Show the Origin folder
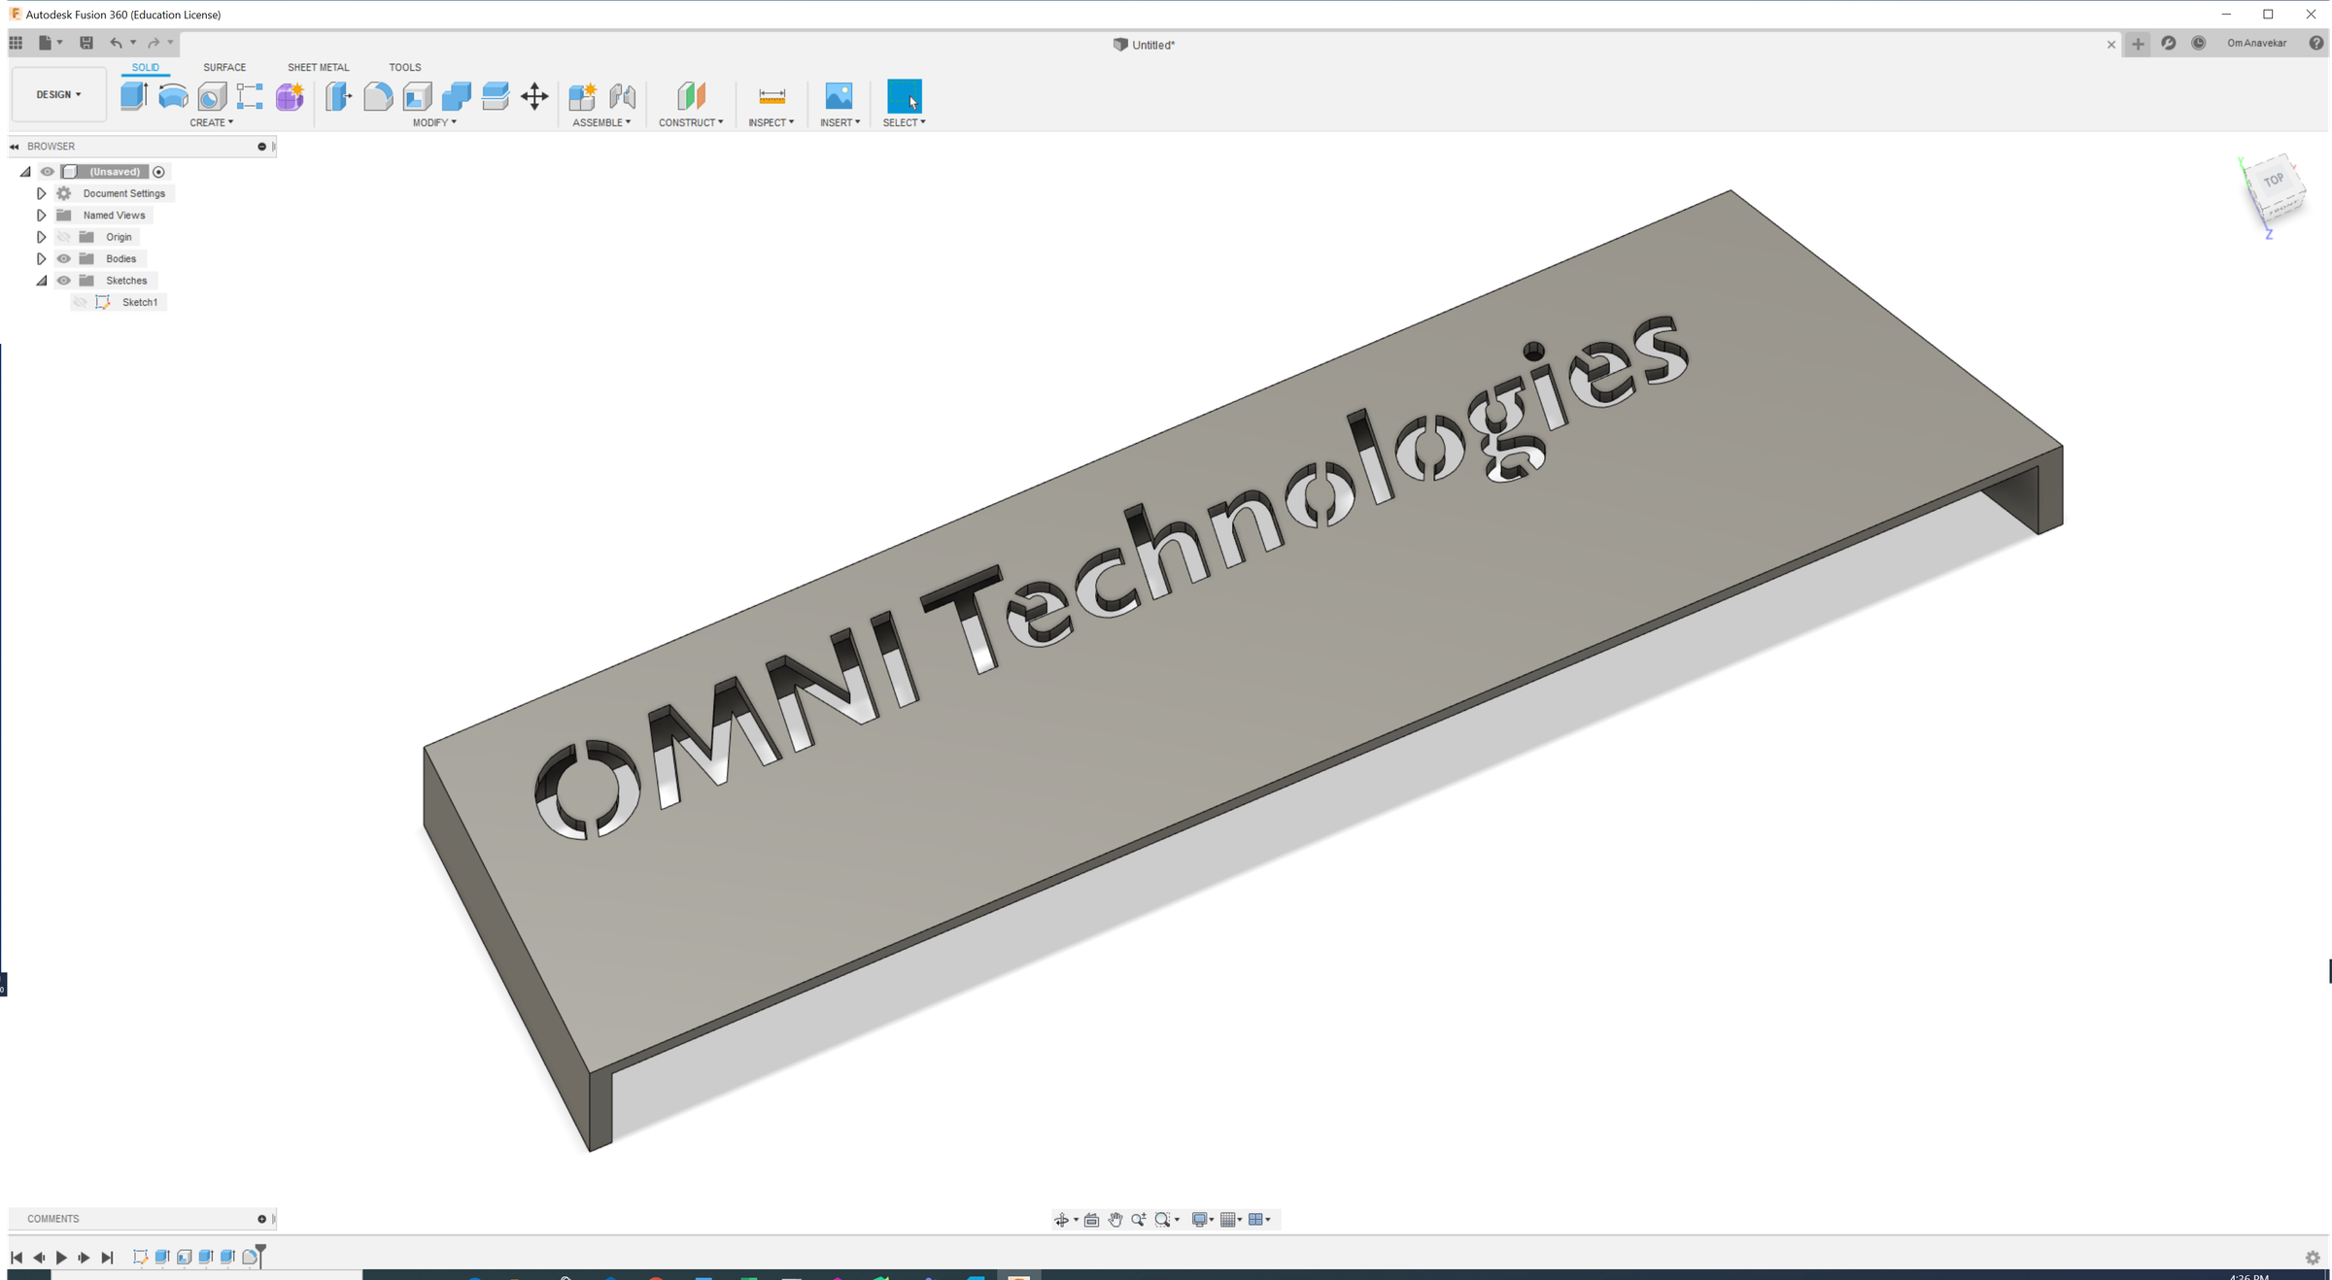 point(63,236)
